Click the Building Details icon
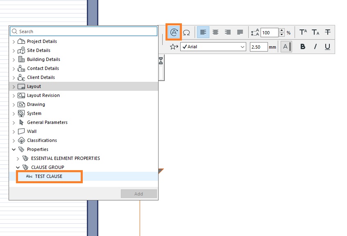The height and width of the screenshot is (236, 347). pos(21,59)
